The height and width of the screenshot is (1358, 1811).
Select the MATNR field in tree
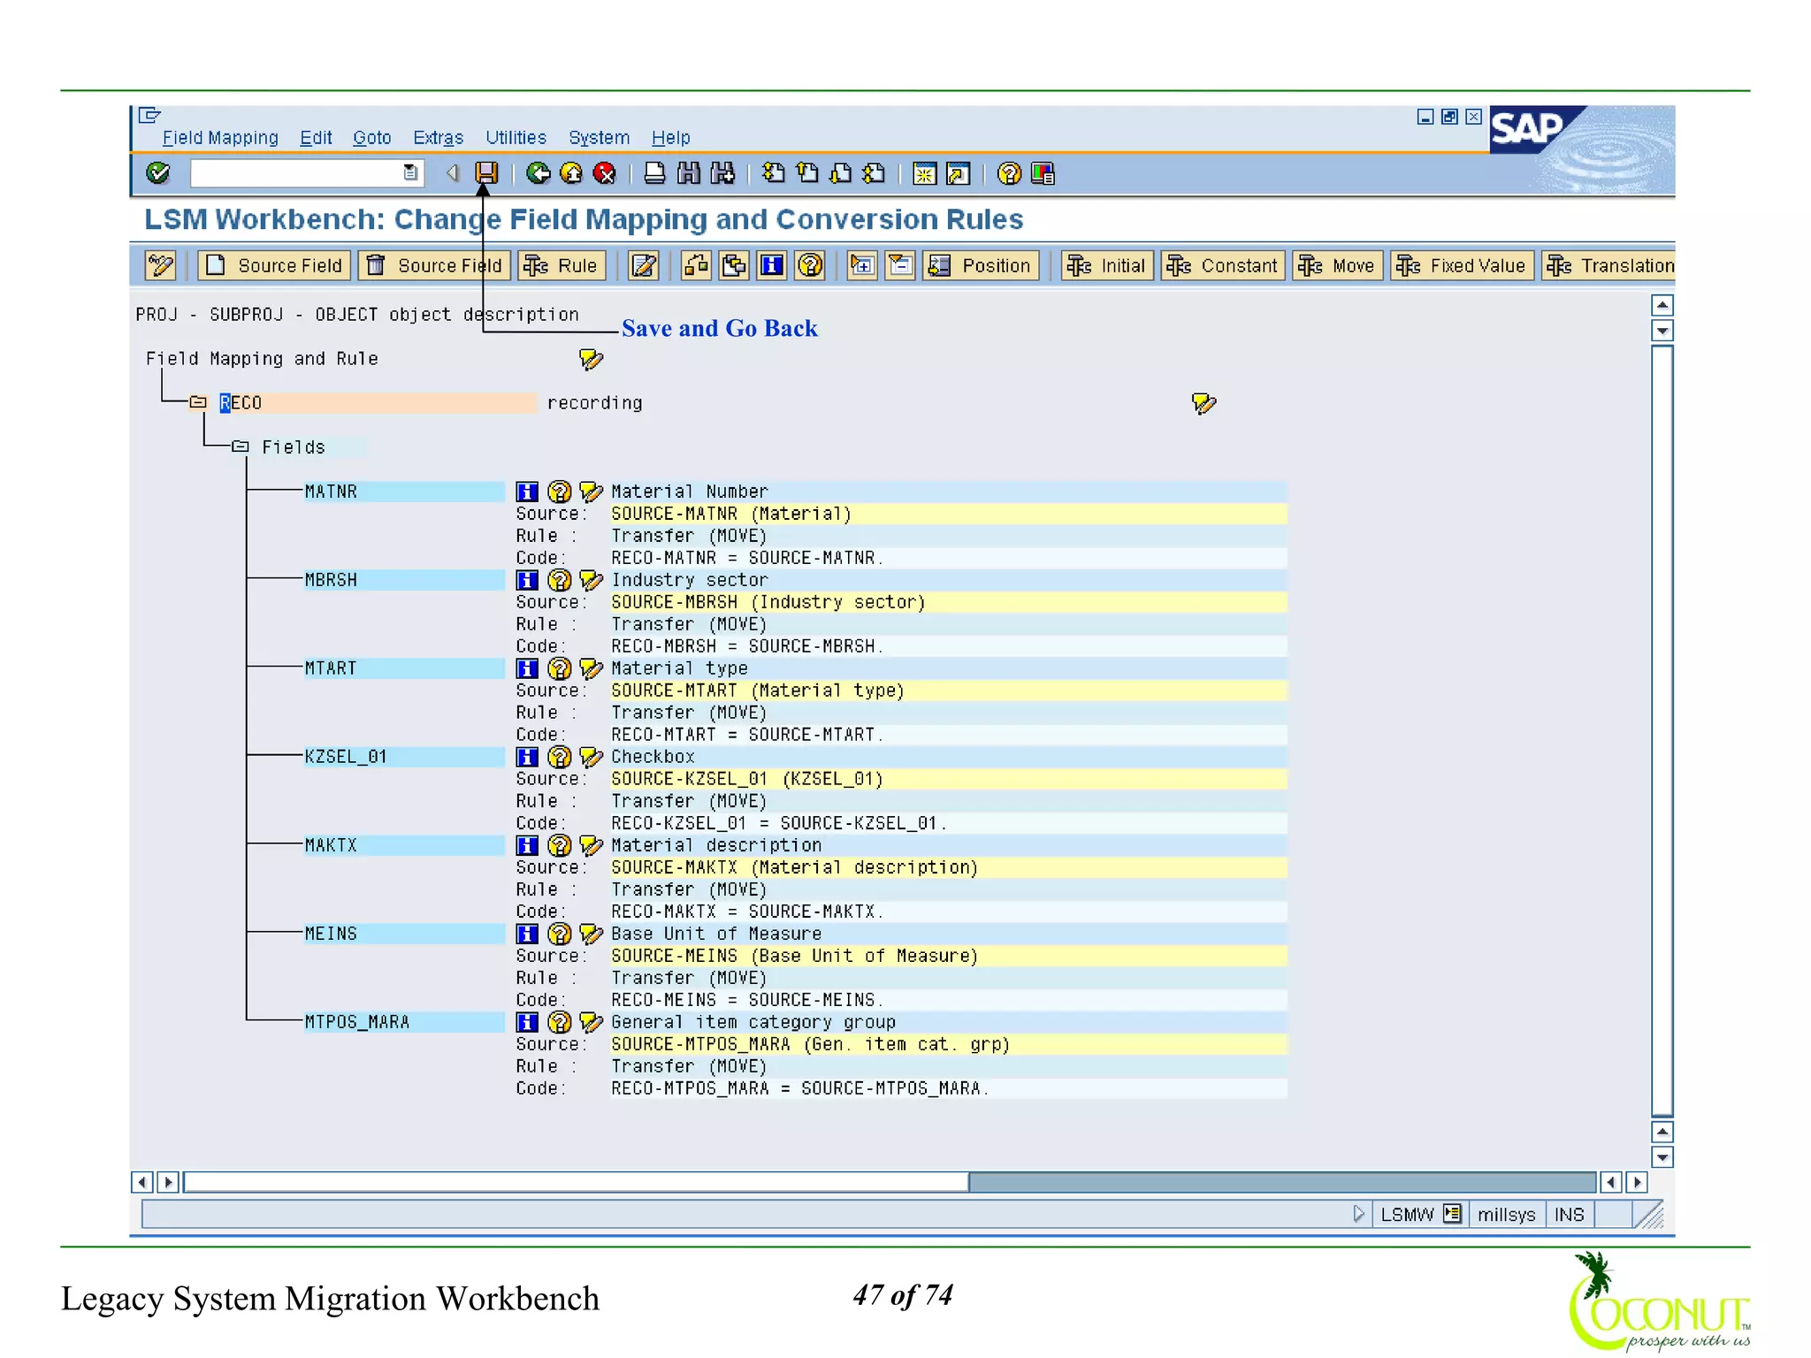click(x=403, y=492)
